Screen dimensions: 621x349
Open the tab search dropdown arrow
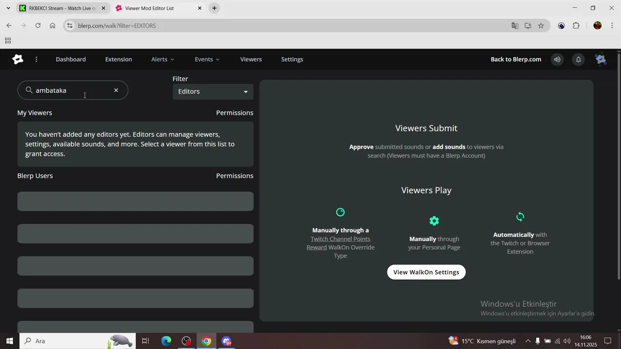click(8, 8)
